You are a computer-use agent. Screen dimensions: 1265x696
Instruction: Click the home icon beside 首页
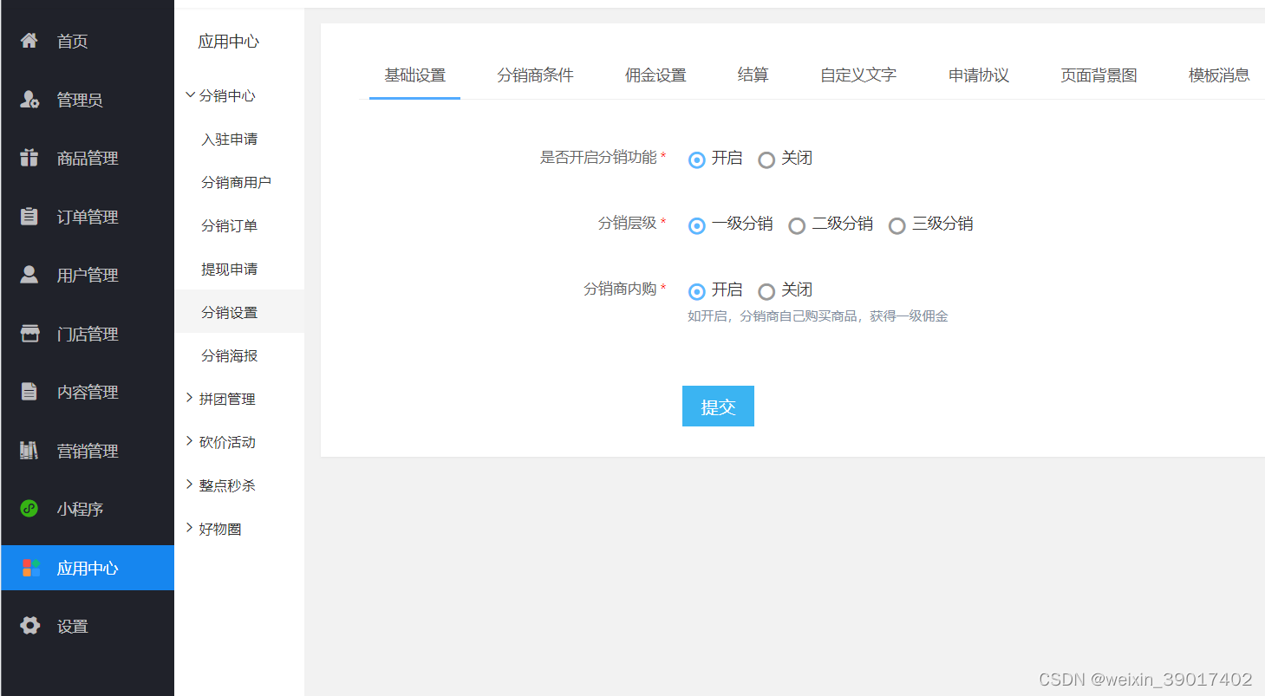coord(29,41)
